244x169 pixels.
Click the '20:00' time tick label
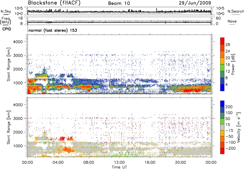181,163
